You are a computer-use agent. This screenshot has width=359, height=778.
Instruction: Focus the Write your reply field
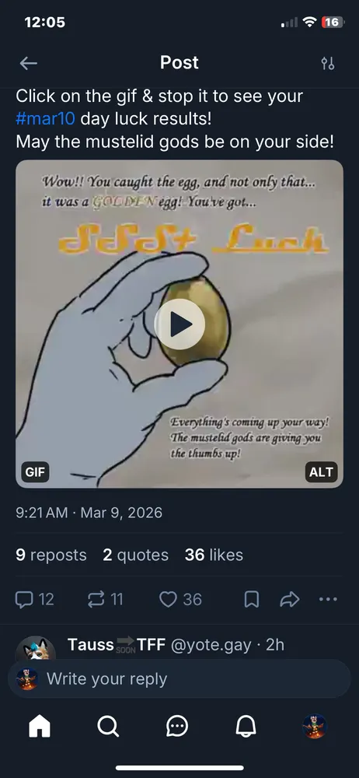pos(179,678)
